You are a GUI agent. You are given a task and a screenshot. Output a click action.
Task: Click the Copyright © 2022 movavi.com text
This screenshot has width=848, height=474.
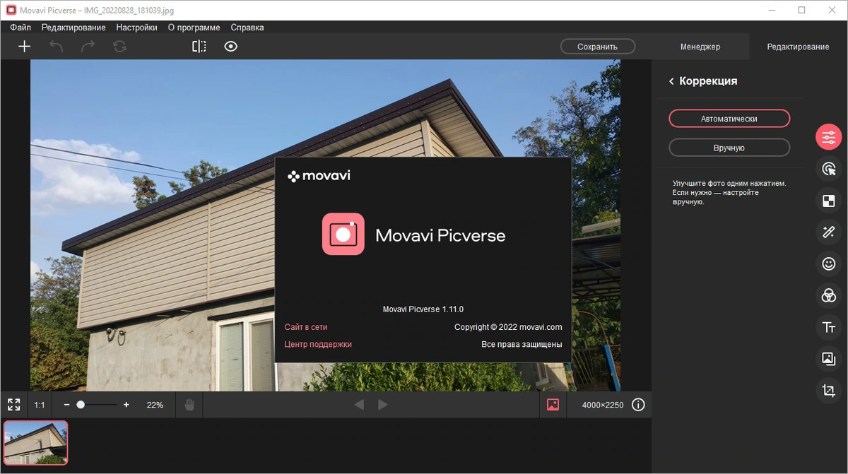[x=508, y=327]
